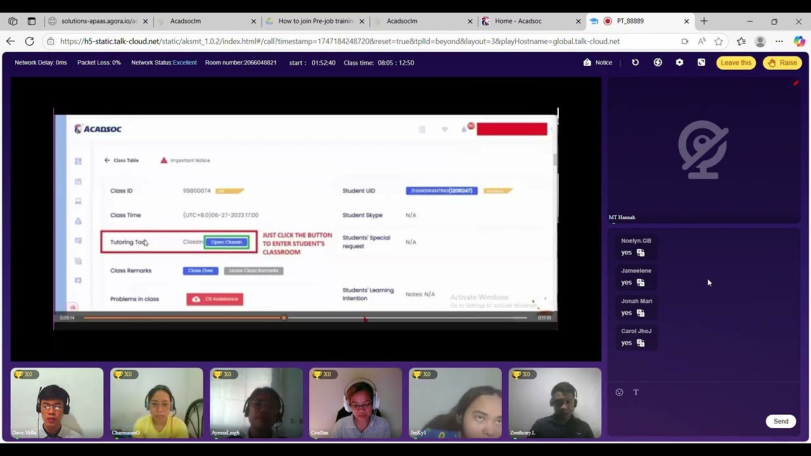This screenshot has height=456, width=811.
Task: Click translate icon next to Noelyn.GB's message
Action: (641, 253)
